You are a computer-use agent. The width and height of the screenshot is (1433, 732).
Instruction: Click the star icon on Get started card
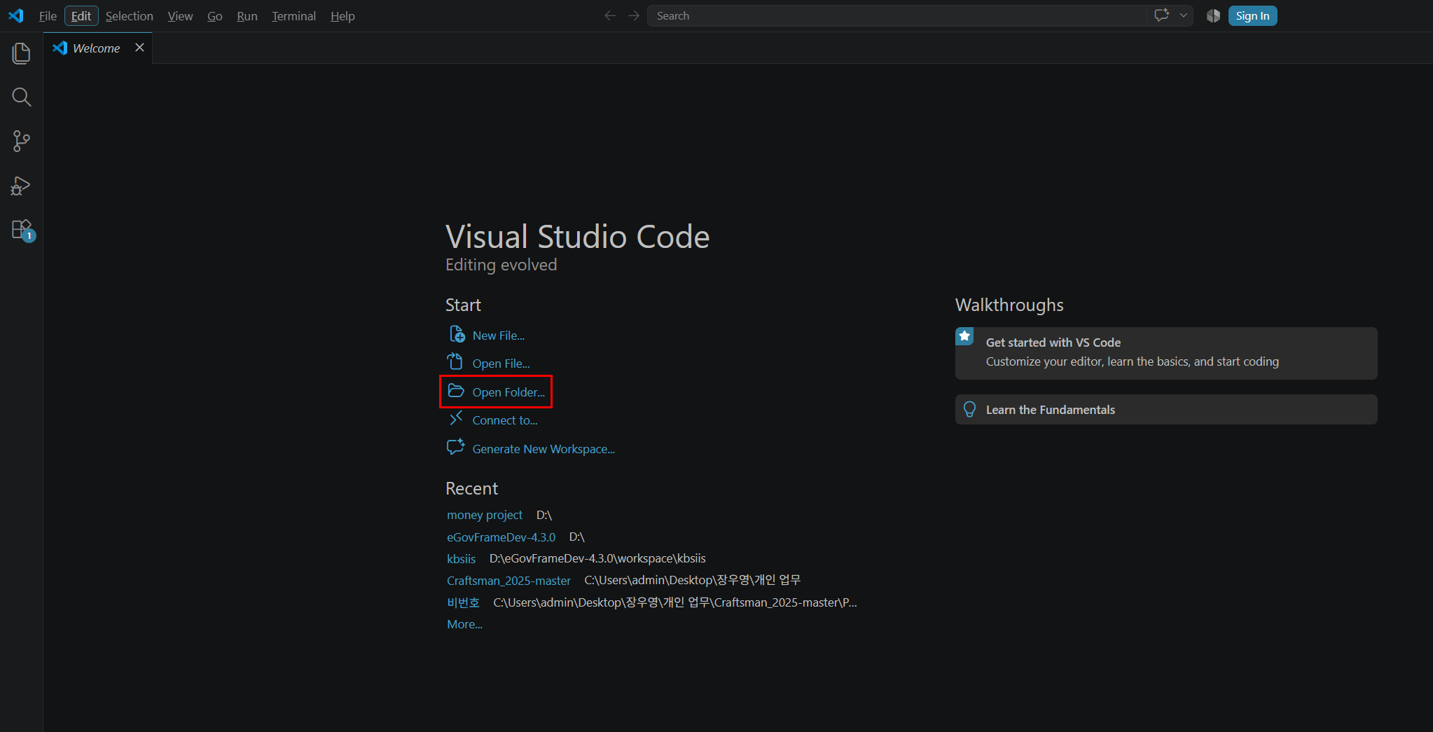tap(964, 336)
